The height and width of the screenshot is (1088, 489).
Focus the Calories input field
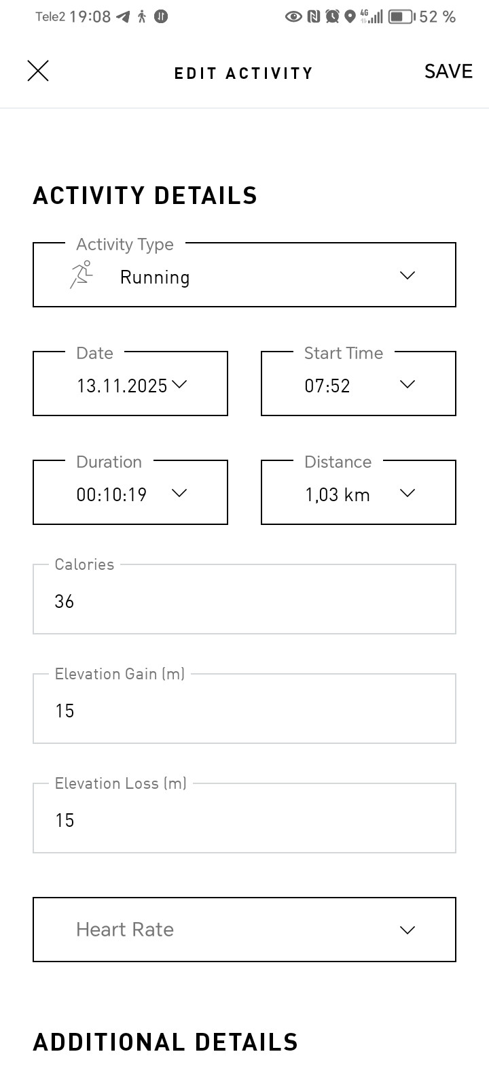tap(244, 599)
